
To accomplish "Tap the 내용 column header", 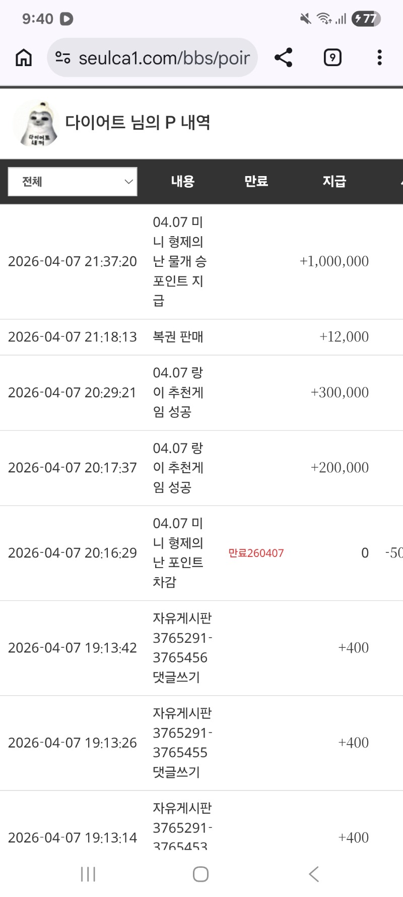I will click(x=182, y=182).
